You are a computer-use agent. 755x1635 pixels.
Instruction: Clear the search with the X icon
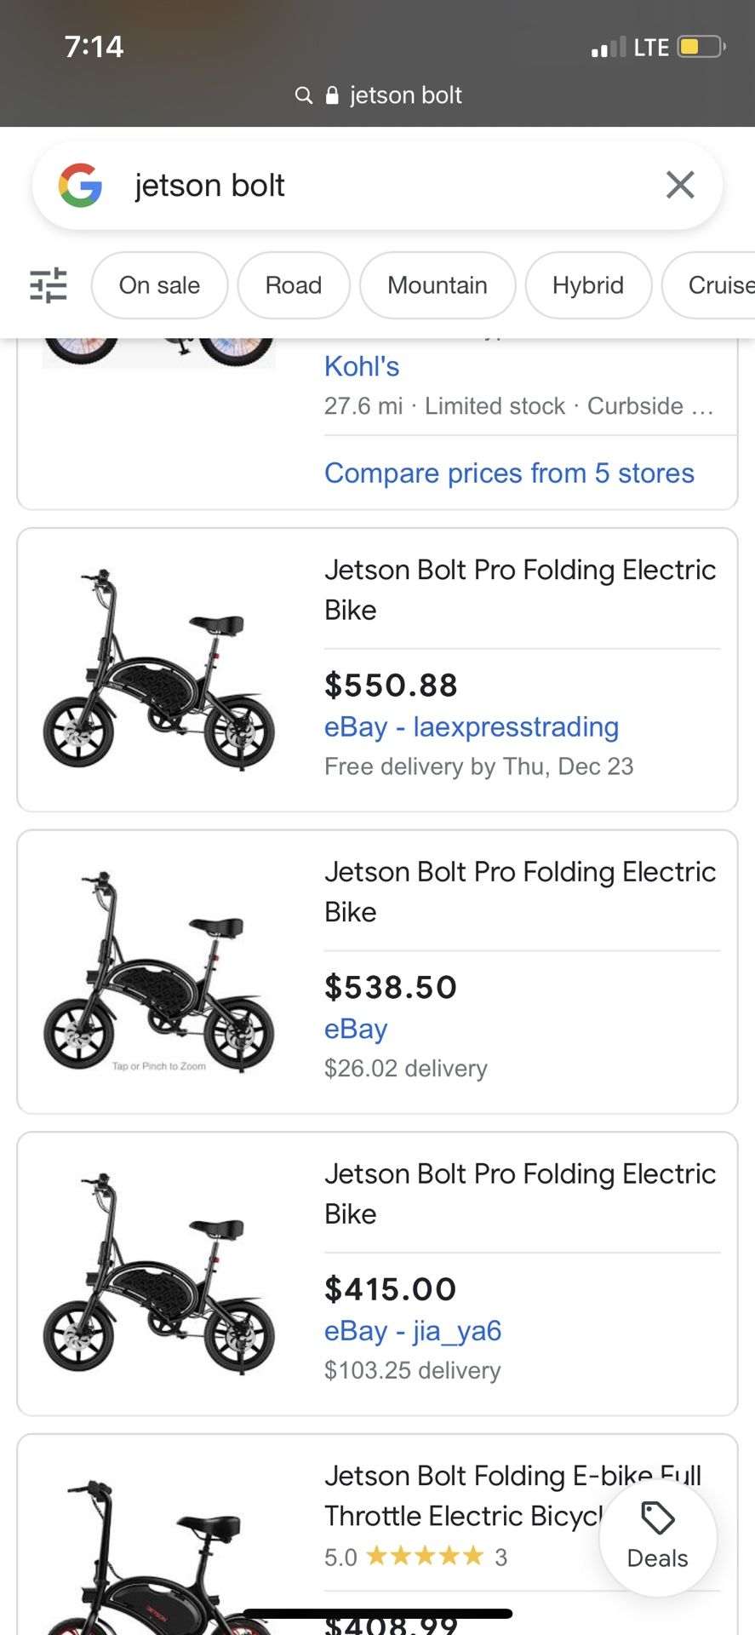(680, 185)
